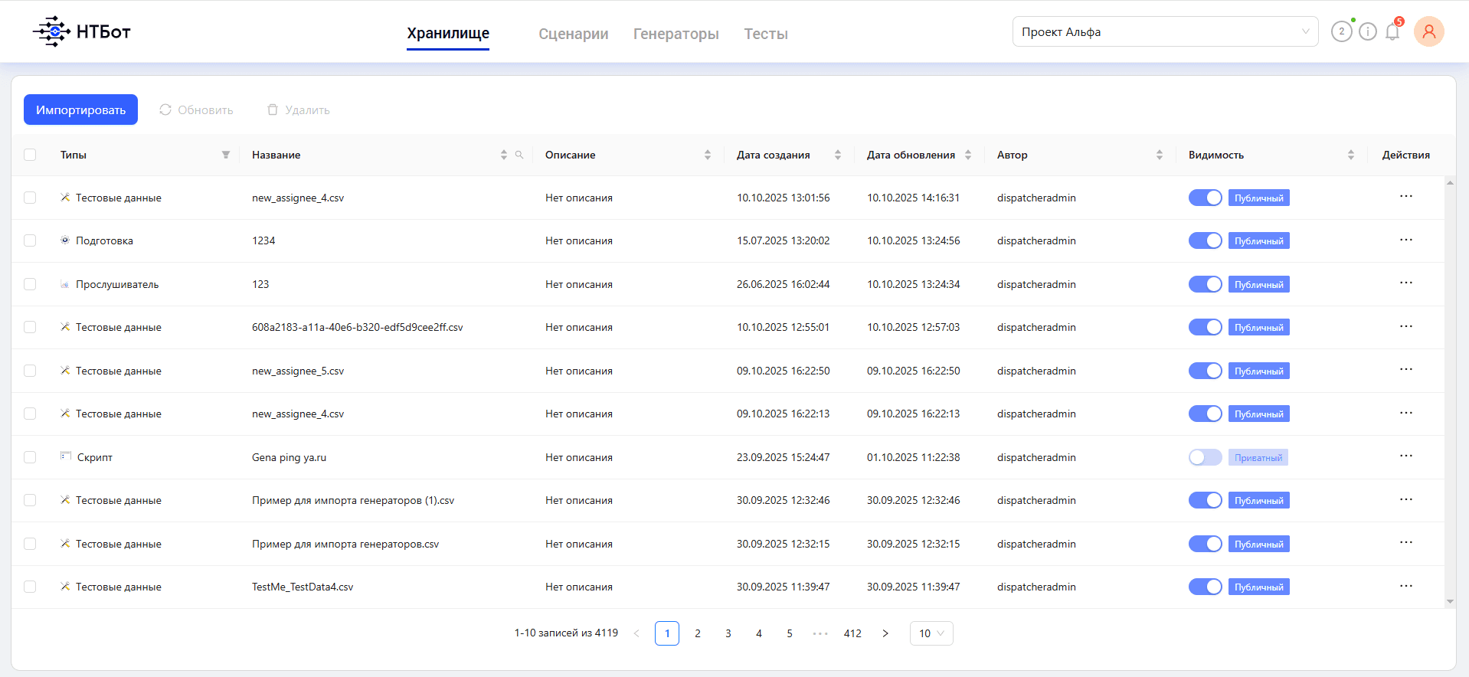Click the НТБот logo
The height and width of the screenshot is (677, 1469).
click(x=82, y=31)
